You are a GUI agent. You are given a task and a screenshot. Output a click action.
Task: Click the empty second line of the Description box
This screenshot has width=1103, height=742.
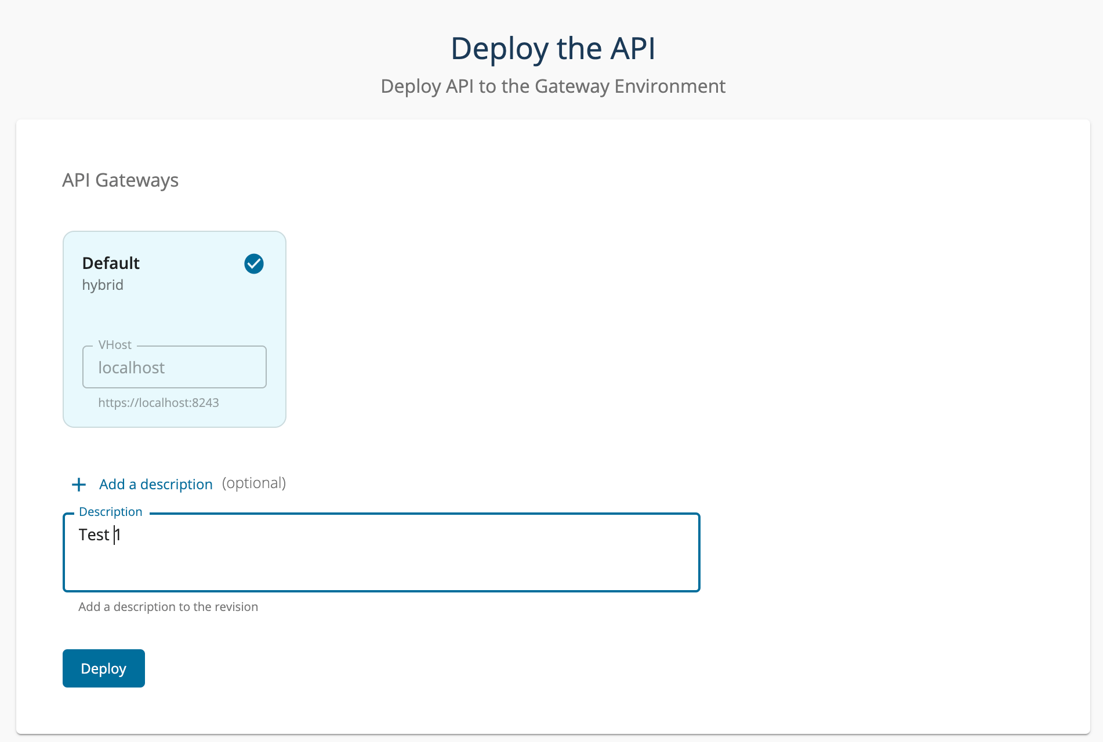tap(381, 565)
